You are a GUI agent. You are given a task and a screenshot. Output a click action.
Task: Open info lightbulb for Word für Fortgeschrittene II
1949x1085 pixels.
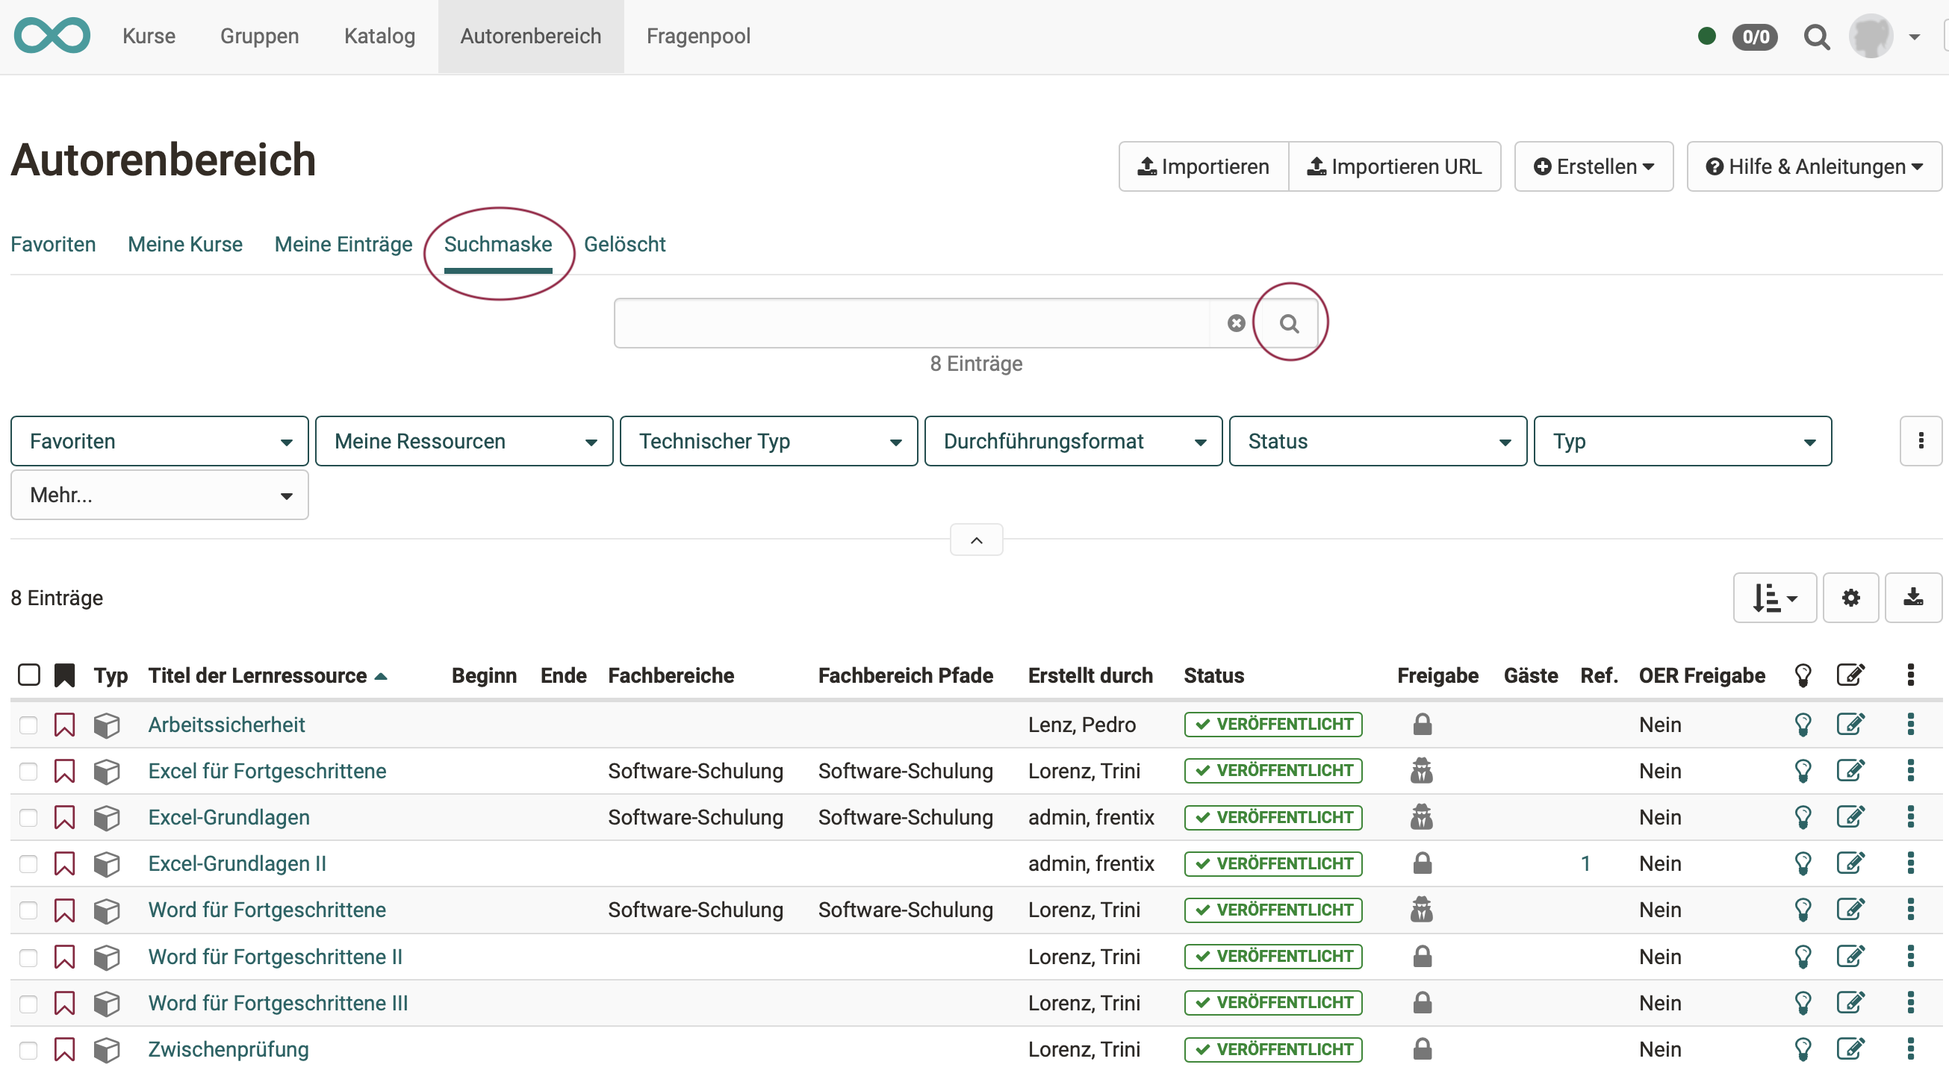pyautogui.click(x=1803, y=957)
